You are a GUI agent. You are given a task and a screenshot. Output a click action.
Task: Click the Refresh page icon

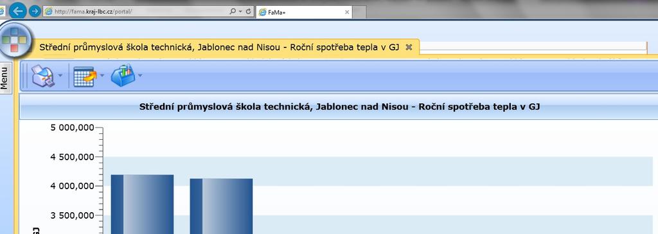click(249, 12)
